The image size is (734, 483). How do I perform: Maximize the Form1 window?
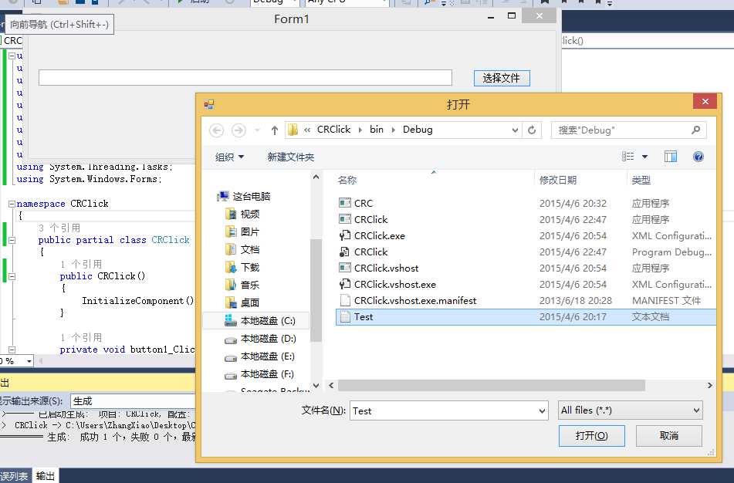512,16
